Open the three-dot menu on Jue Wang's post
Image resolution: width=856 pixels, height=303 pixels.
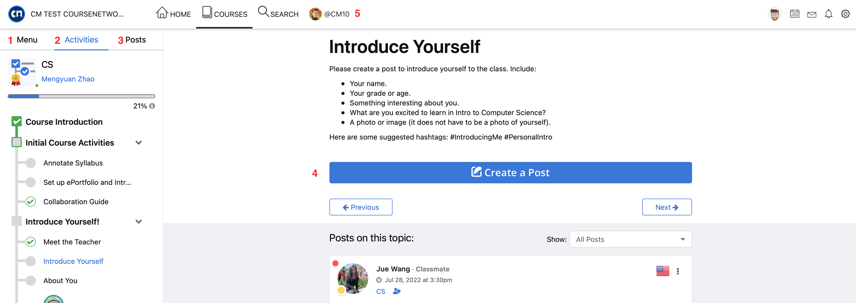click(x=677, y=271)
